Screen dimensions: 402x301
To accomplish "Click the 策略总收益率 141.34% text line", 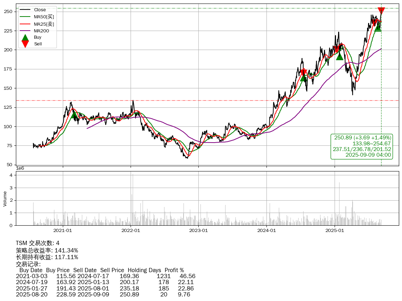I will point(47,250).
